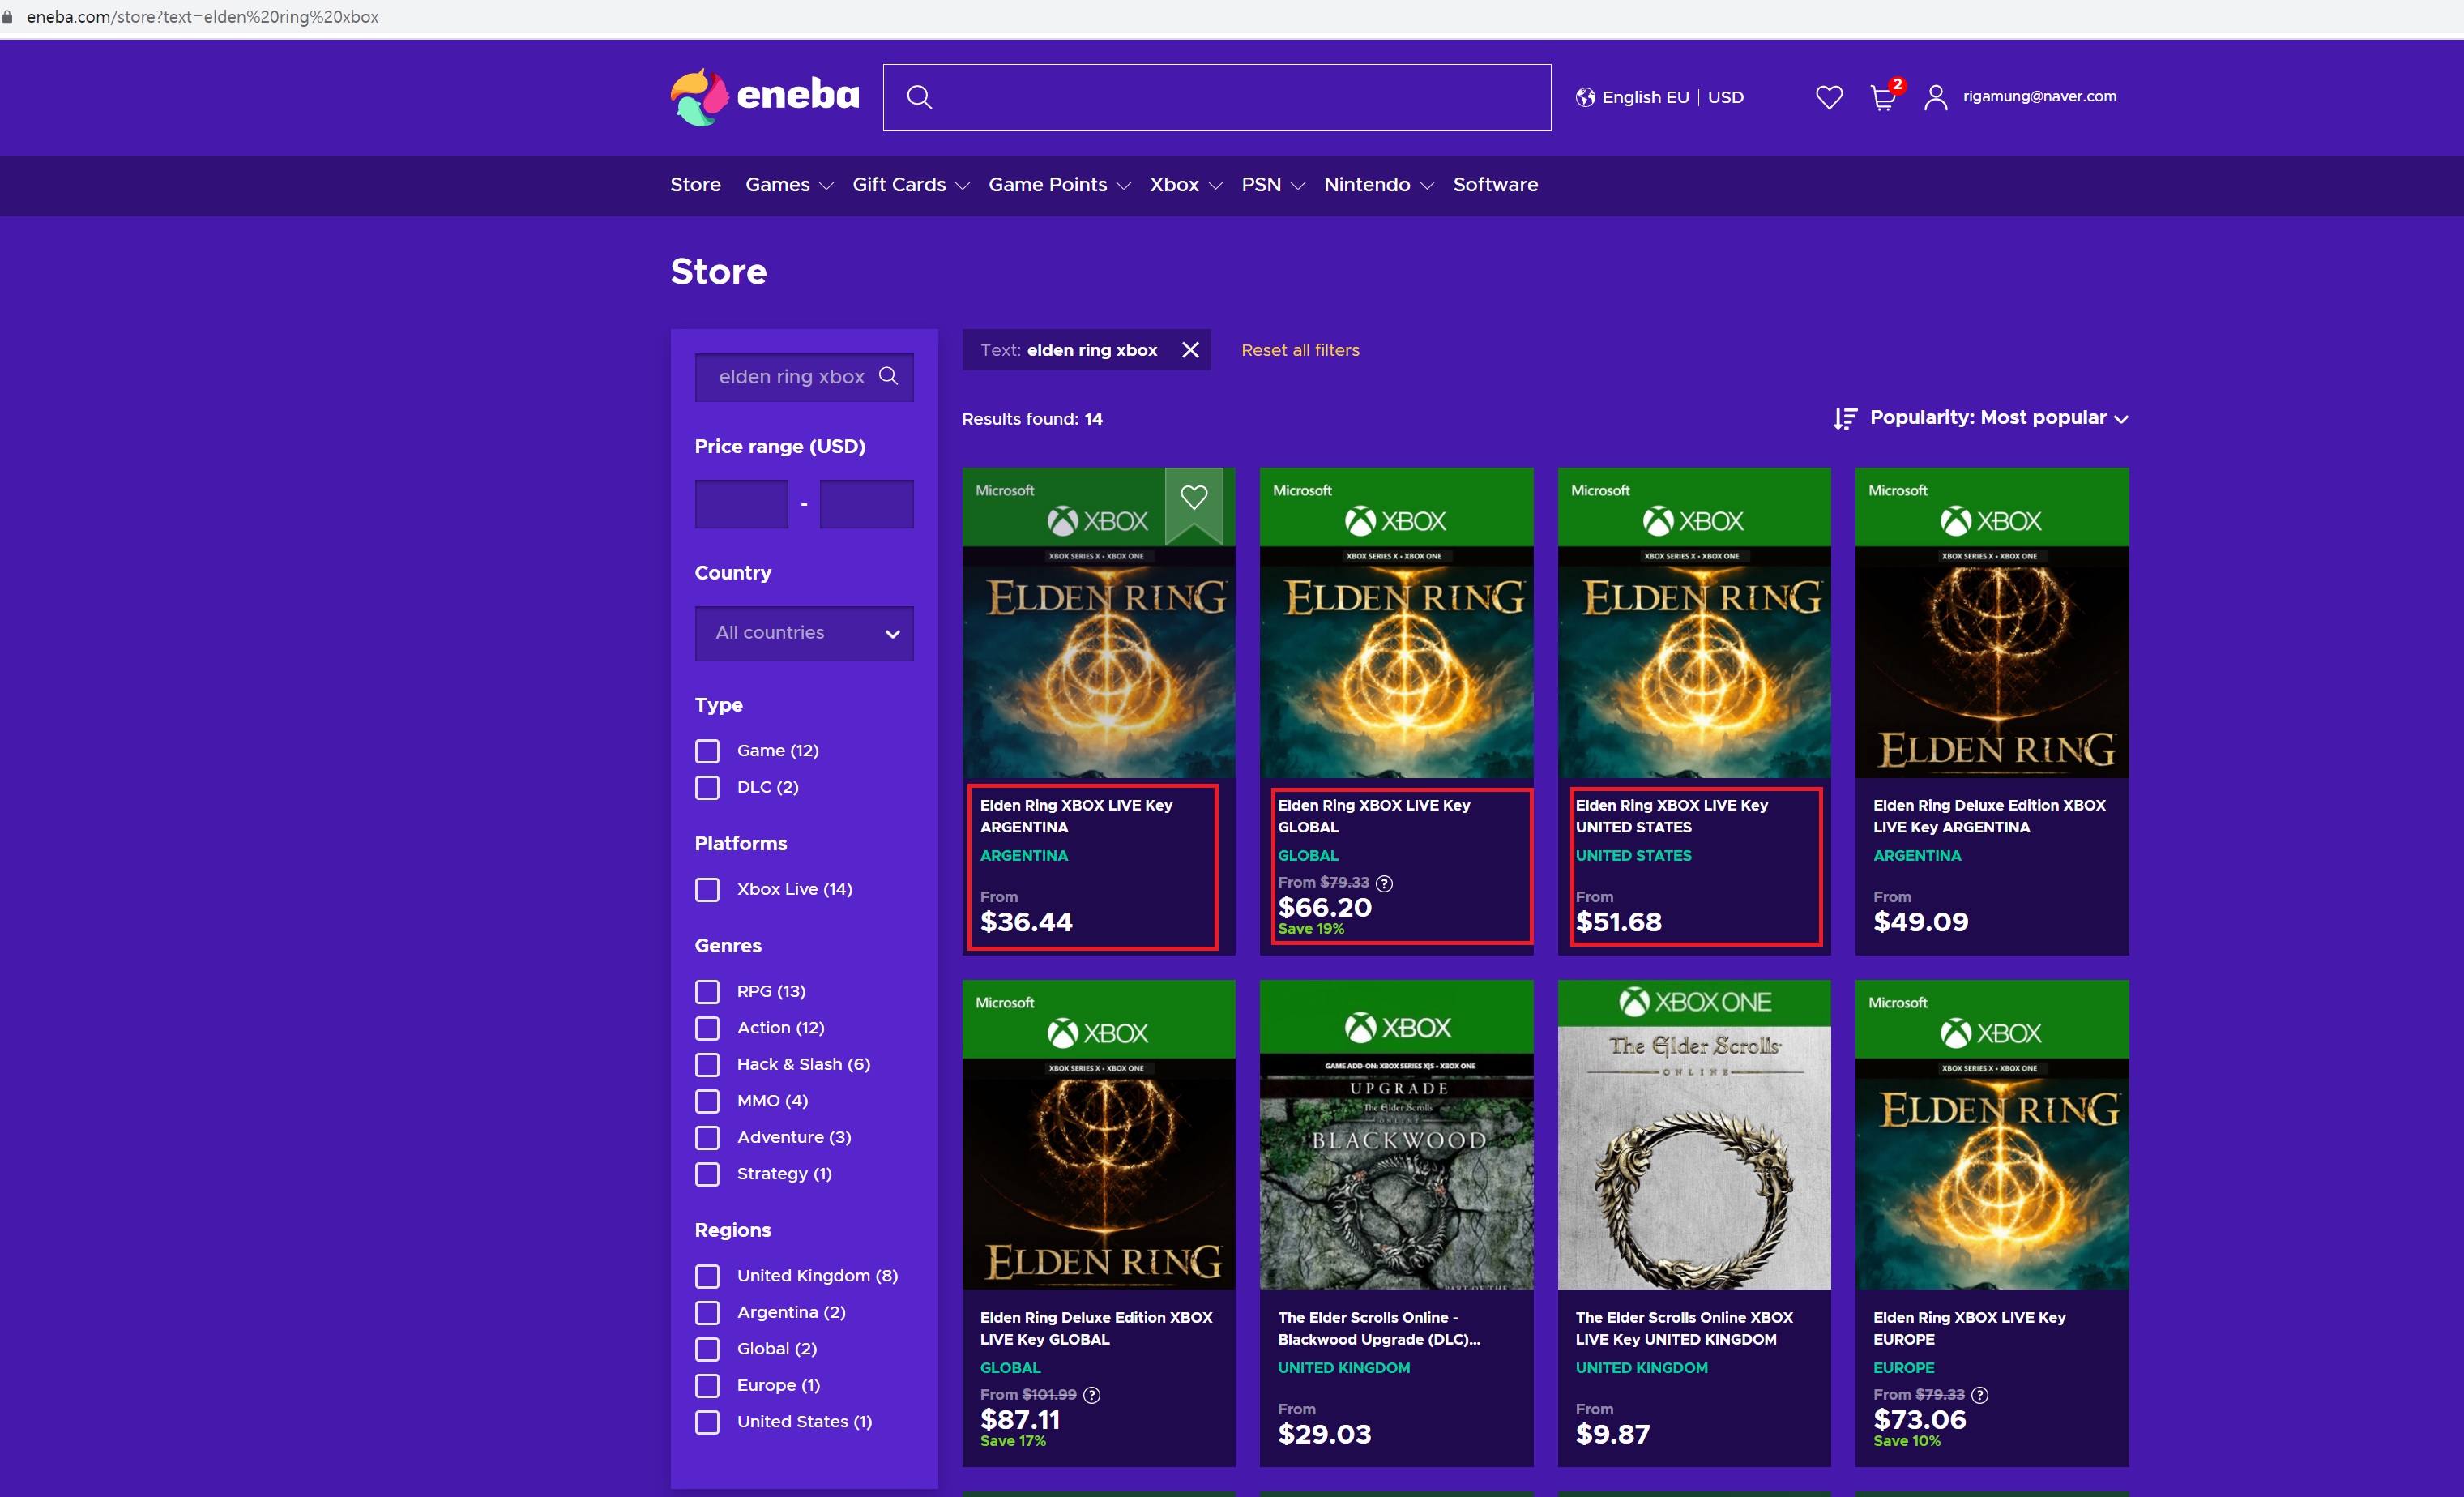The image size is (2464, 1497).
Task: Click the maximum price range field
Action: pyautogui.click(x=866, y=504)
